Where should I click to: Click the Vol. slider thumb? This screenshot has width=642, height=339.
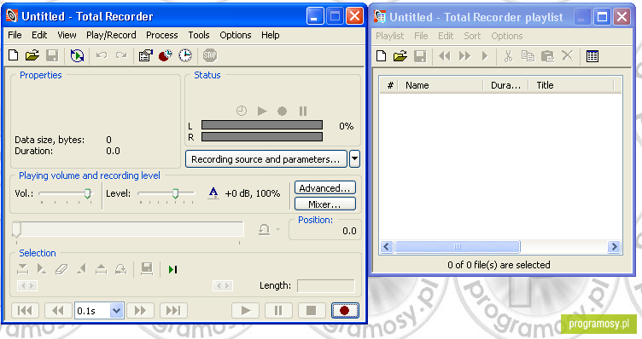88,193
